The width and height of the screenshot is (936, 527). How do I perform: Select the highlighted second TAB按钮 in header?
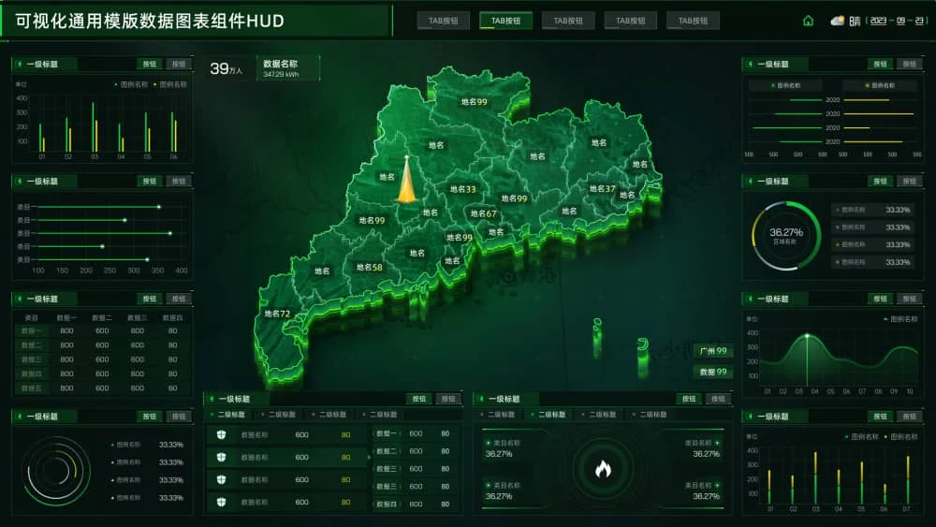(505, 21)
